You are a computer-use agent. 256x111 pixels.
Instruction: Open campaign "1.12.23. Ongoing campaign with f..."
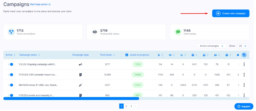[37, 64]
